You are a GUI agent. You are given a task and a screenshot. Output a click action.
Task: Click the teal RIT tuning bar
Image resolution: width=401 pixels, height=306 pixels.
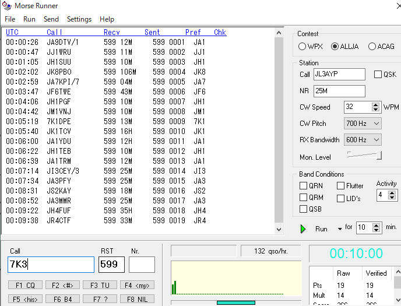pos(236,303)
